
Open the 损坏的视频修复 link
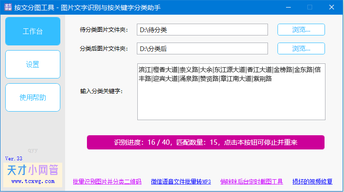[312, 182]
